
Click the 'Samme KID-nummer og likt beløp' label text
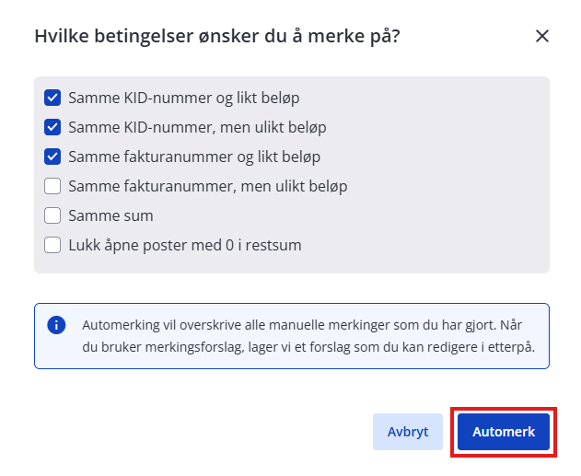click(x=184, y=99)
